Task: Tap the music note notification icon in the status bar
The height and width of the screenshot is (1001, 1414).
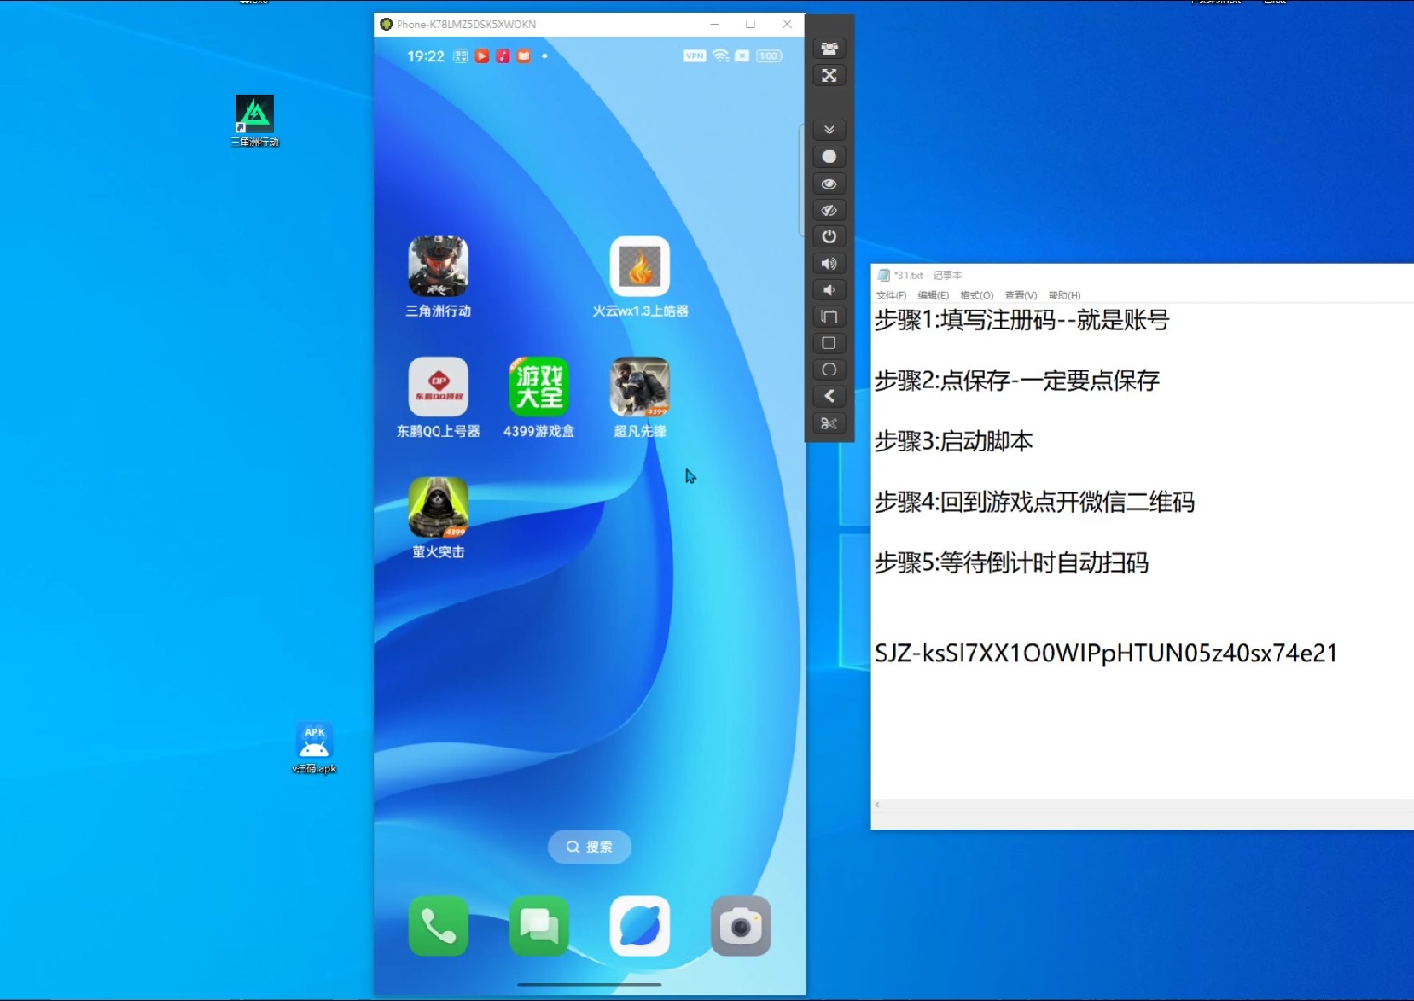Action: [503, 57]
